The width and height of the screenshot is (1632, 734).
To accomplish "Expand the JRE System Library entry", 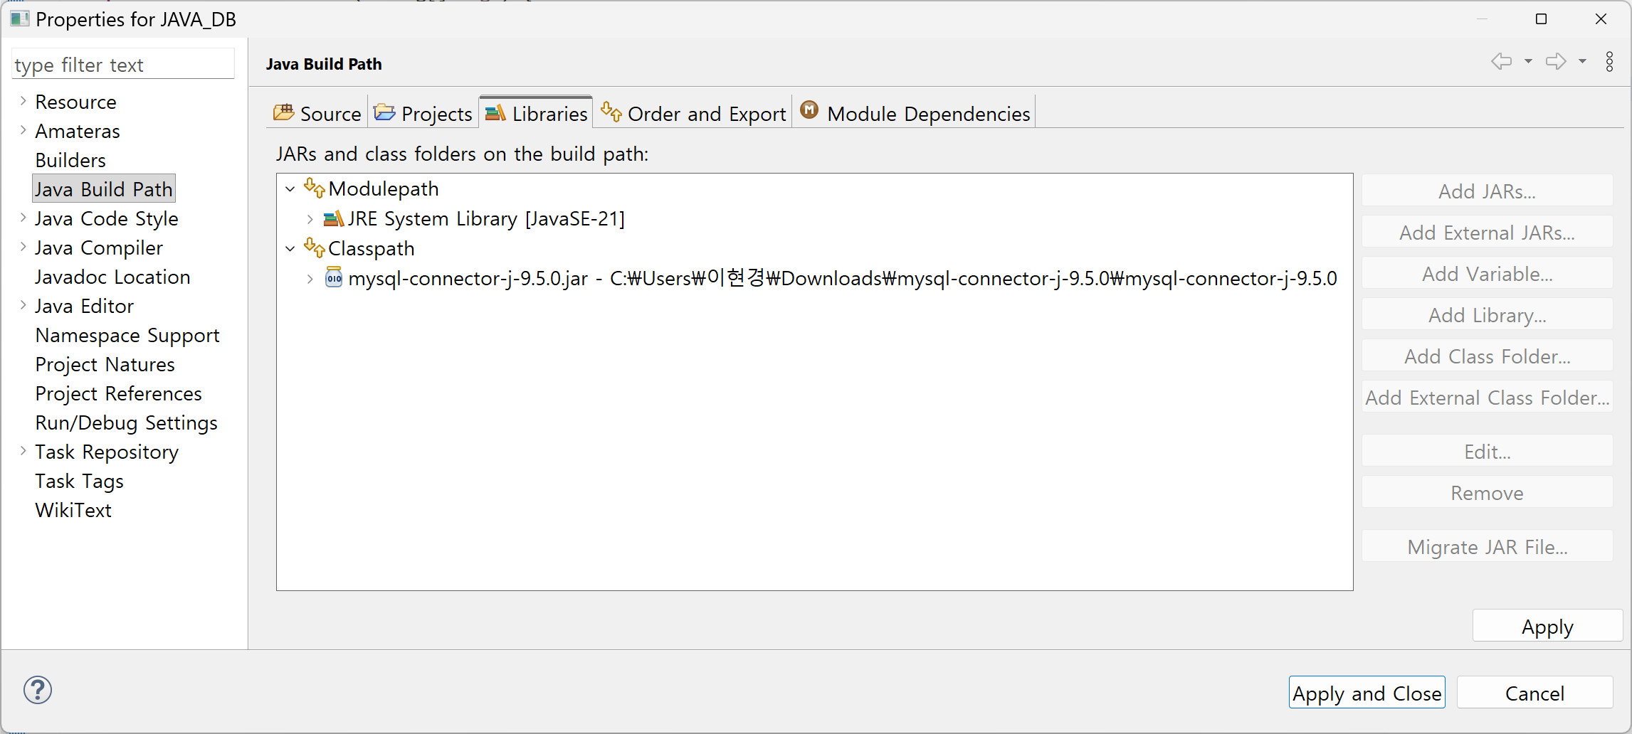I will pos(310,219).
